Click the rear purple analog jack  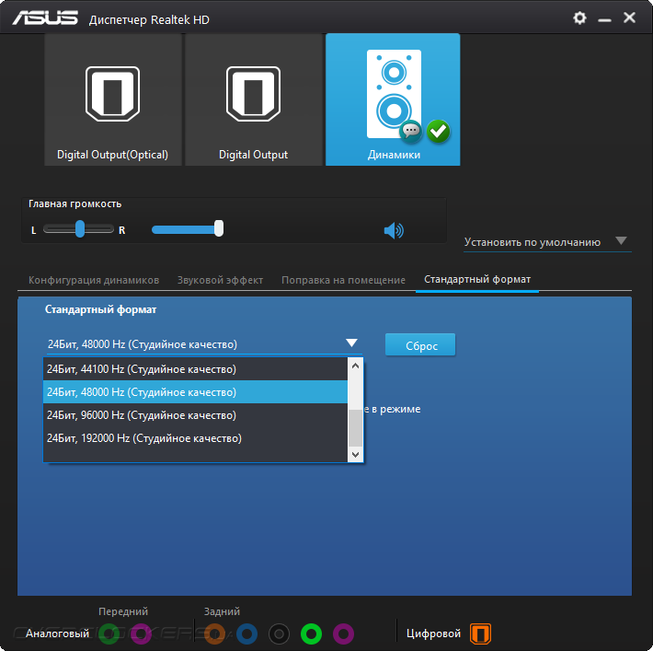[x=344, y=634]
